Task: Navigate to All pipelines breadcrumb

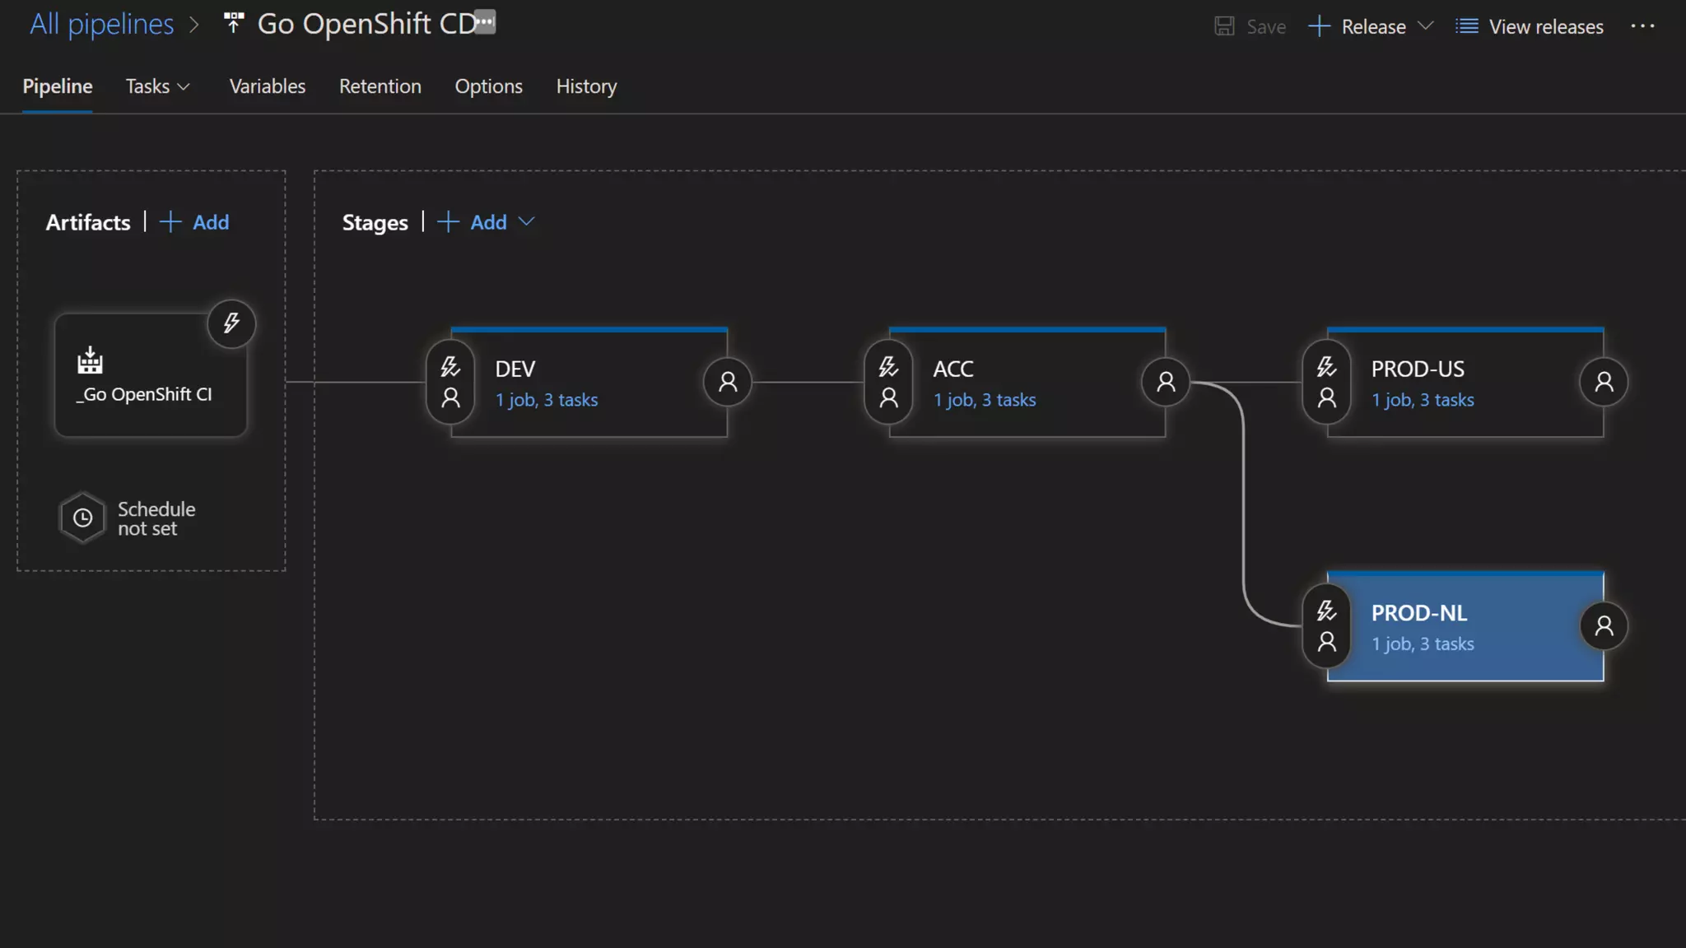Action: coord(102,24)
